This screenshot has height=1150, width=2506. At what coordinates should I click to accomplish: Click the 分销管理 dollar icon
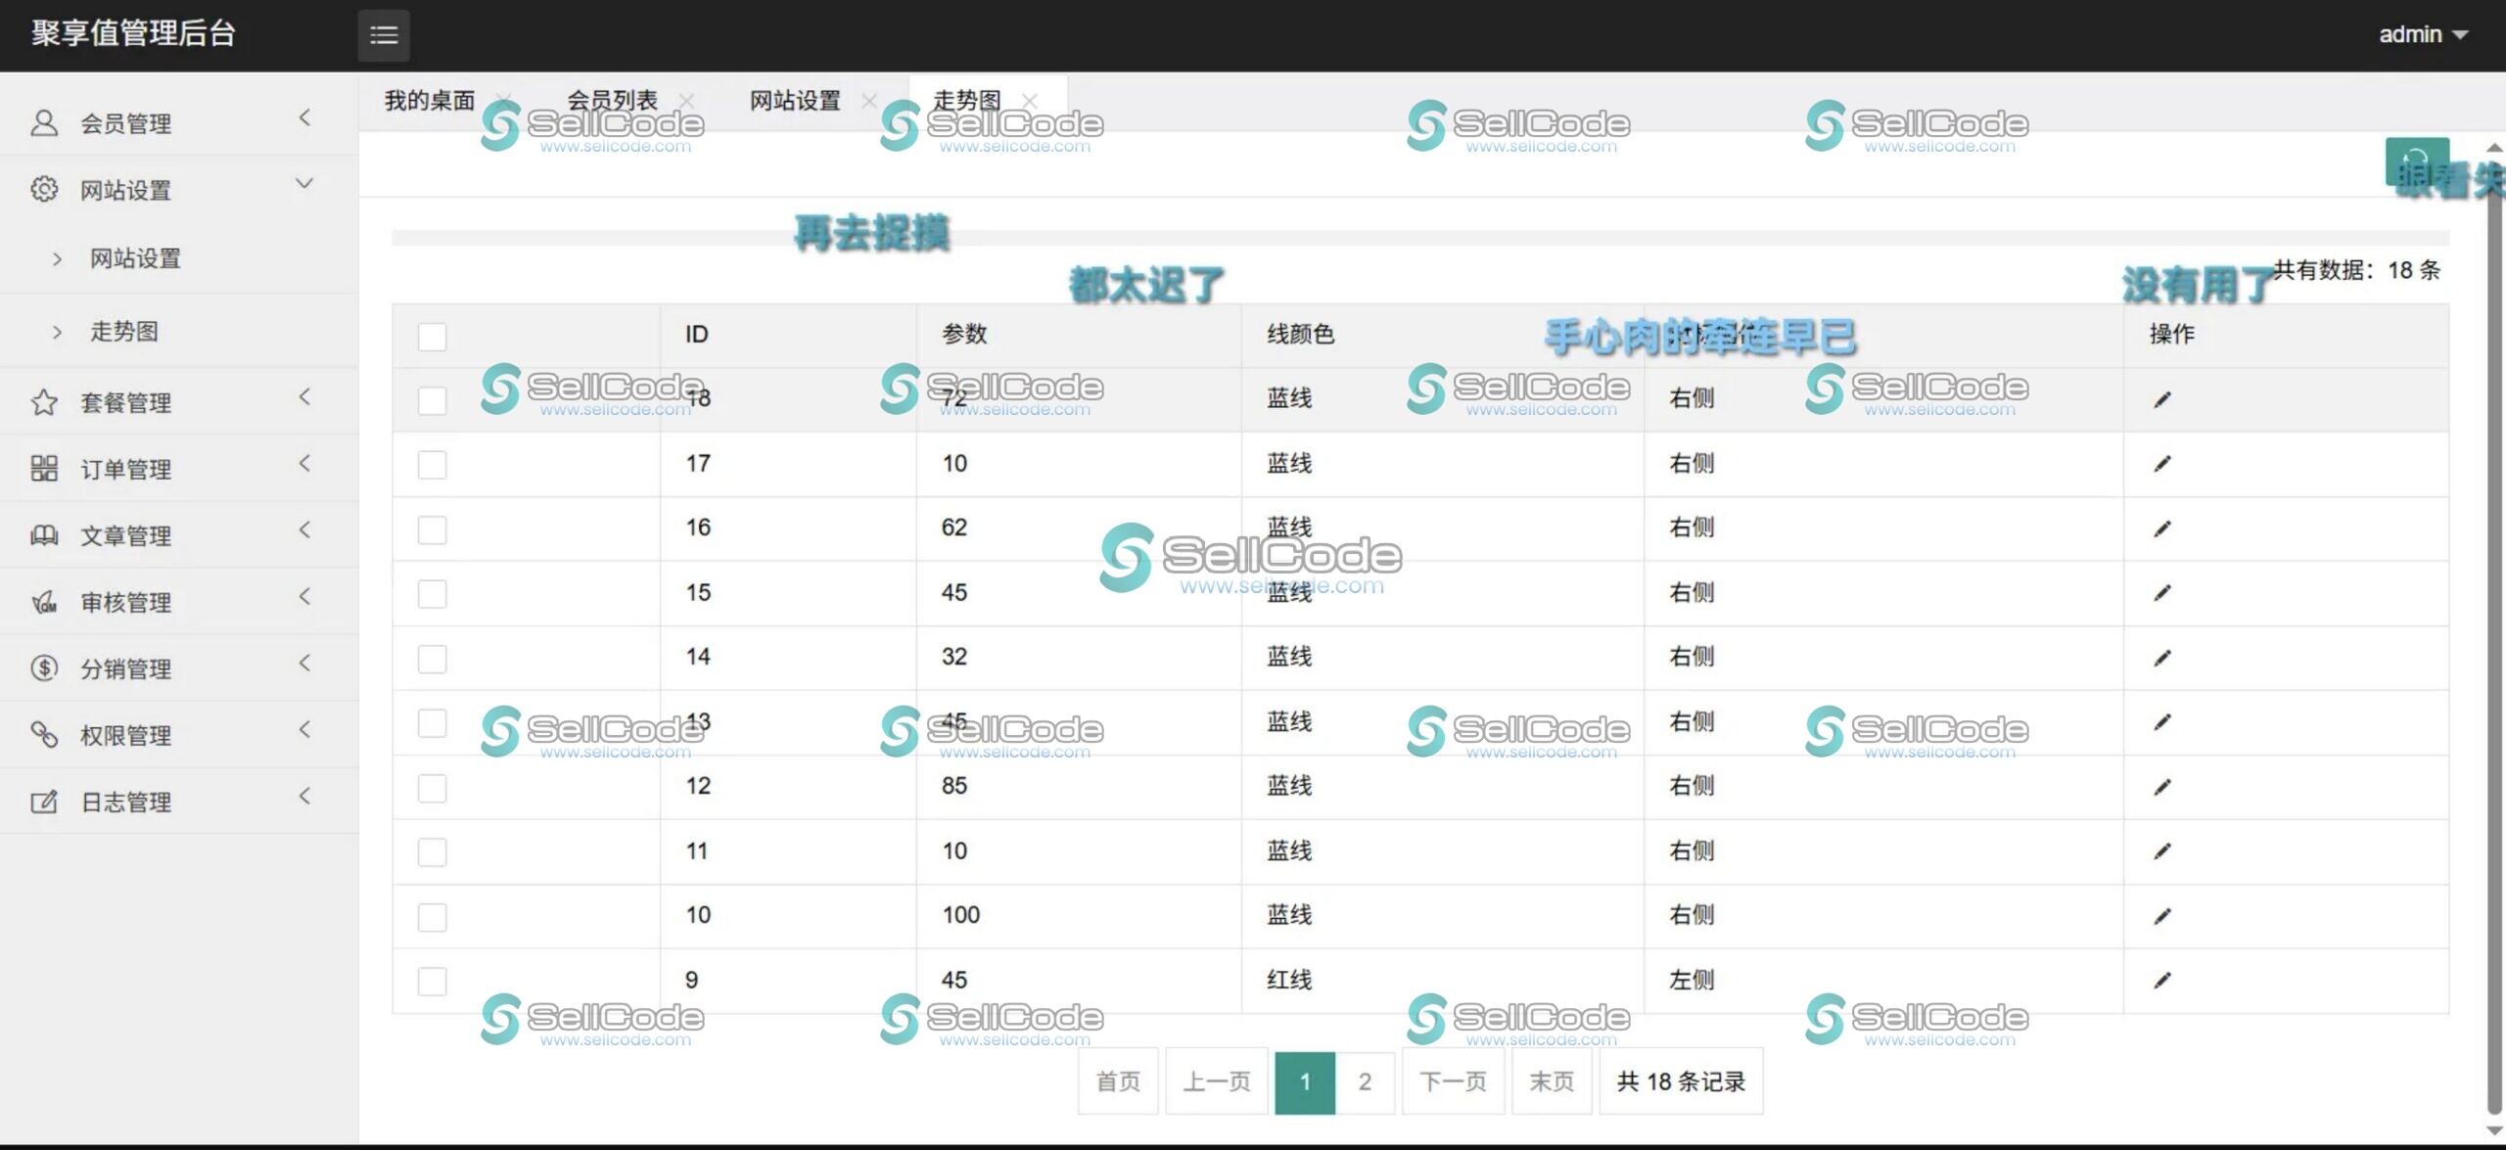(44, 667)
